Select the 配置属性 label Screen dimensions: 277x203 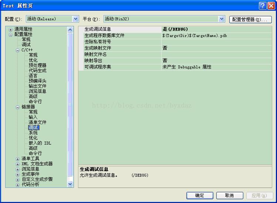point(23,34)
